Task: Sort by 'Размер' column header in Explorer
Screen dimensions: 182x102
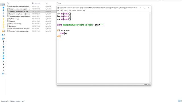Action: 59,3
